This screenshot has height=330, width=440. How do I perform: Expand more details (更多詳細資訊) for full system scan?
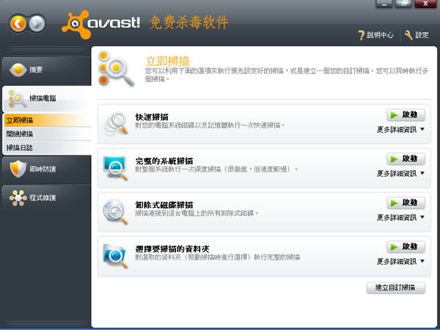(x=400, y=174)
